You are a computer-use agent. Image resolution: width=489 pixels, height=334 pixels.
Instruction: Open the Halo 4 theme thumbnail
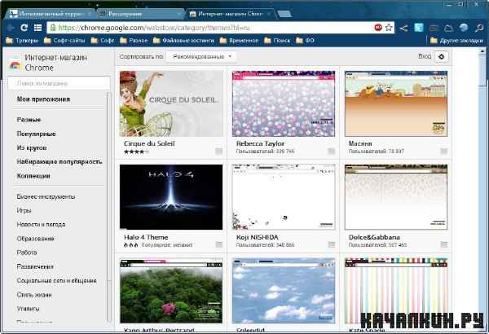pyautogui.click(x=171, y=197)
